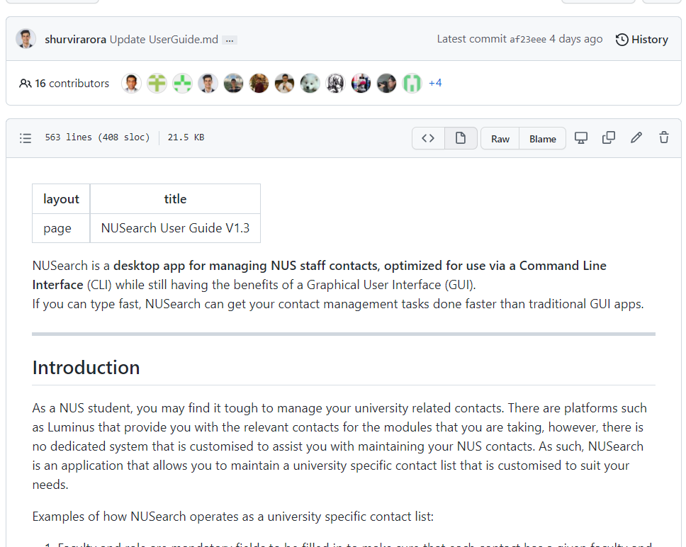The image size is (686, 547).
Task: Open the shurvirarora profile link
Action: [75, 40]
